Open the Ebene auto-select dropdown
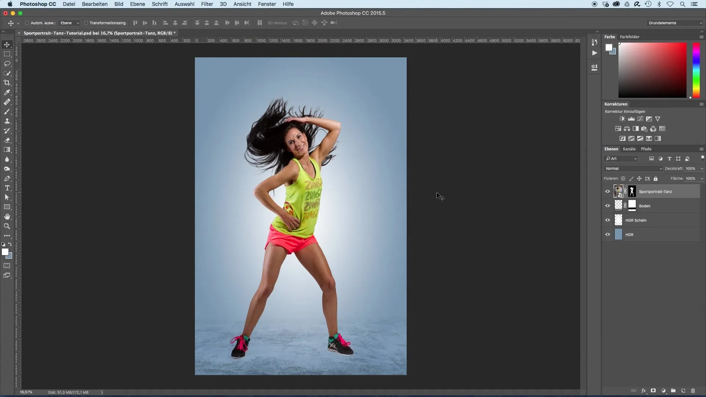This screenshot has width=706, height=397. [69, 23]
